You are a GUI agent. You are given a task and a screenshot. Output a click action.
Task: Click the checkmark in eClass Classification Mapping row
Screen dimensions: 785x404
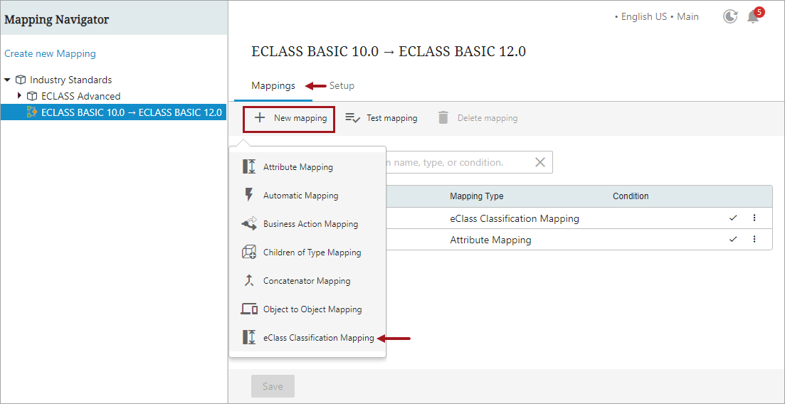(x=734, y=218)
